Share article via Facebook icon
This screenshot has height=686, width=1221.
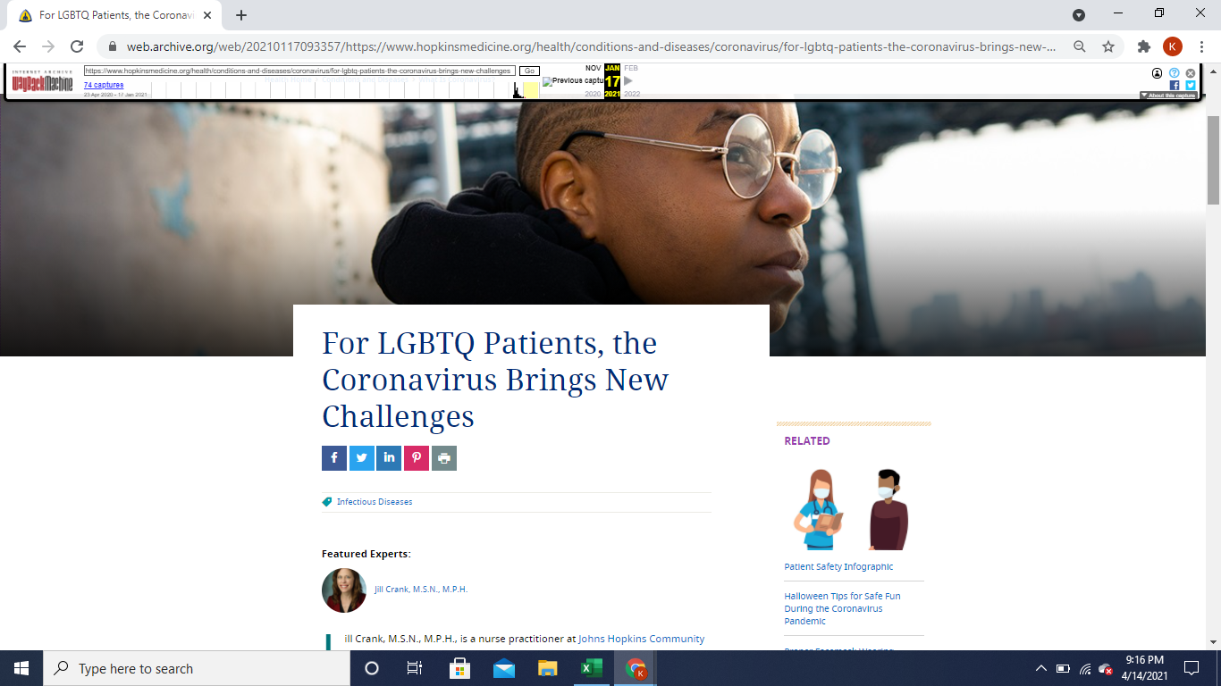[334, 458]
